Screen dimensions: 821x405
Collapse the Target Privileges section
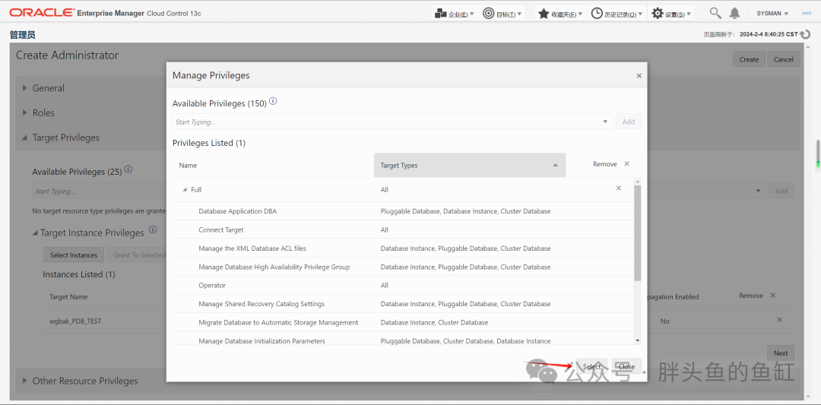tap(24, 138)
